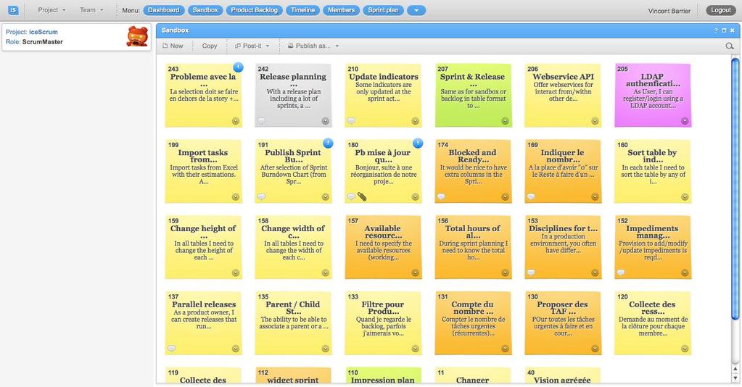Open comments bubble on story 152

coord(621,272)
